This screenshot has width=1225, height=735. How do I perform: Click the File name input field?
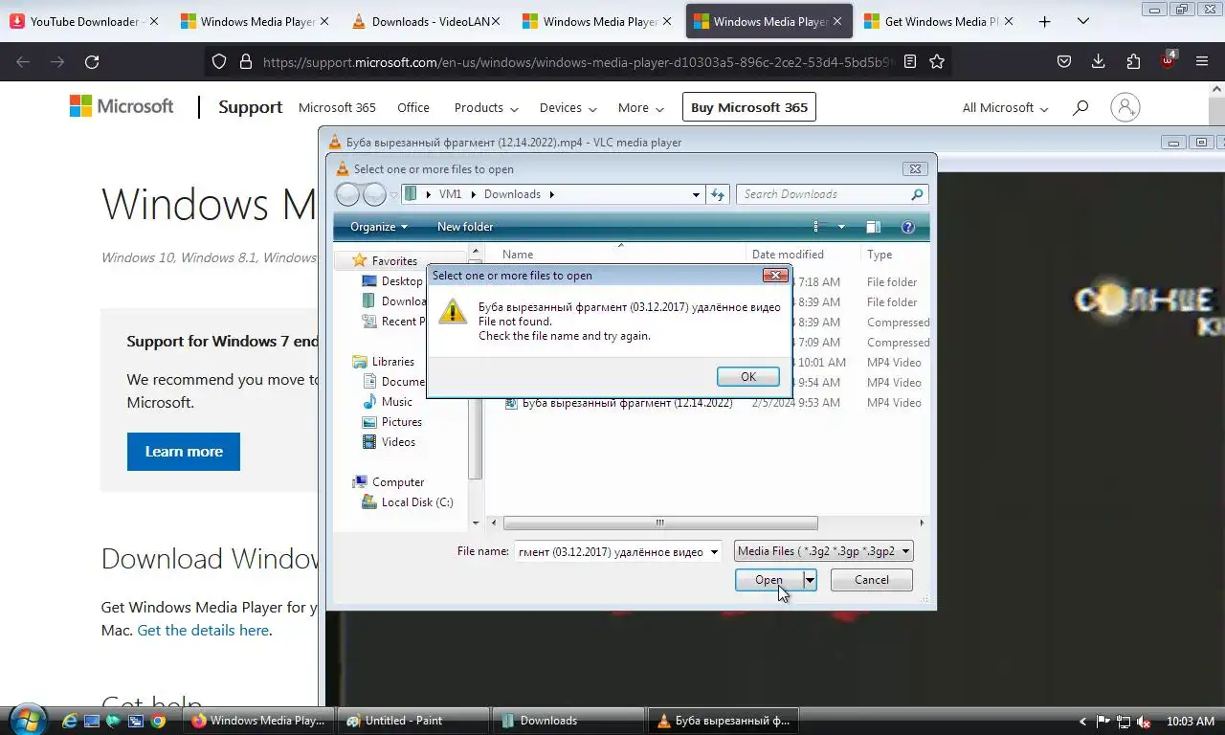[610, 552]
